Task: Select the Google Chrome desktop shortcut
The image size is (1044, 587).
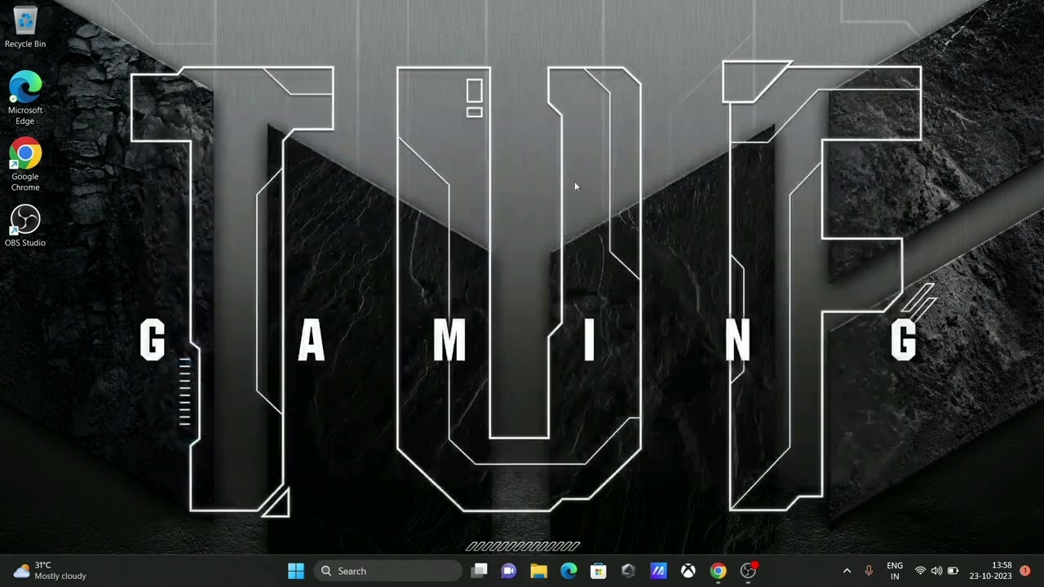Action: pyautogui.click(x=25, y=165)
